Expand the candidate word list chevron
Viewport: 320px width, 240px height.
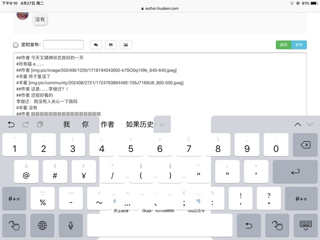click(x=162, y=124)
